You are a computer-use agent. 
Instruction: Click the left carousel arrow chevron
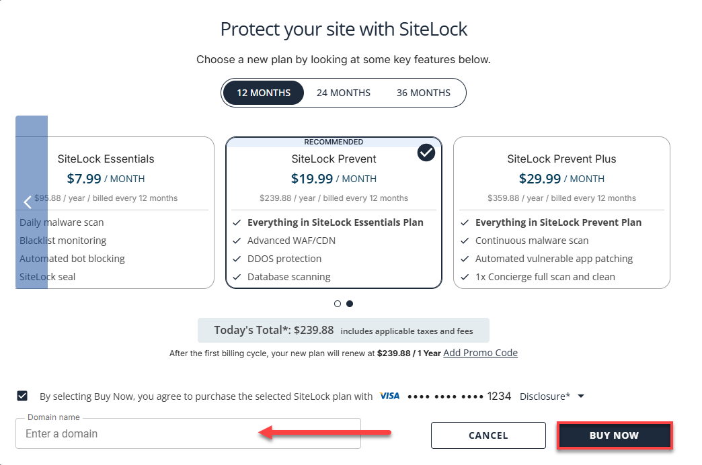click(28, 202)
